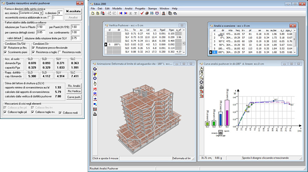Click the blue downward arrows deformation icon
The image size is (308, 172).
point(95,94)
